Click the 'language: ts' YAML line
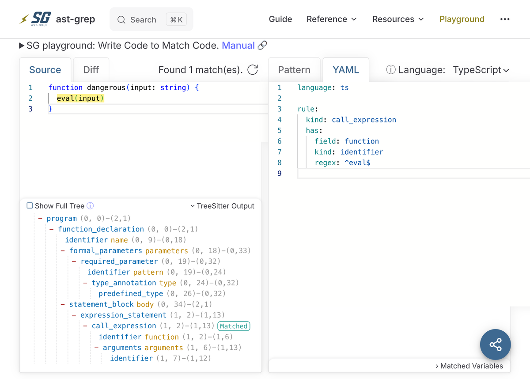 [x=323, y=87]
